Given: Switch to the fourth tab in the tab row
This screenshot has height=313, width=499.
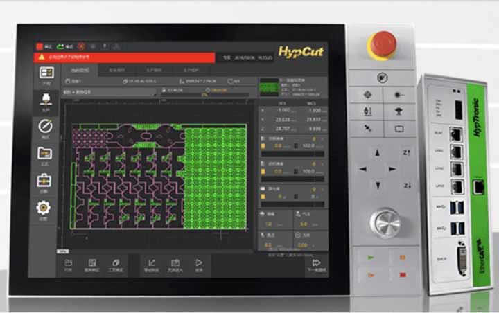Looking at the screenshot, I should (x=191, y=70).
